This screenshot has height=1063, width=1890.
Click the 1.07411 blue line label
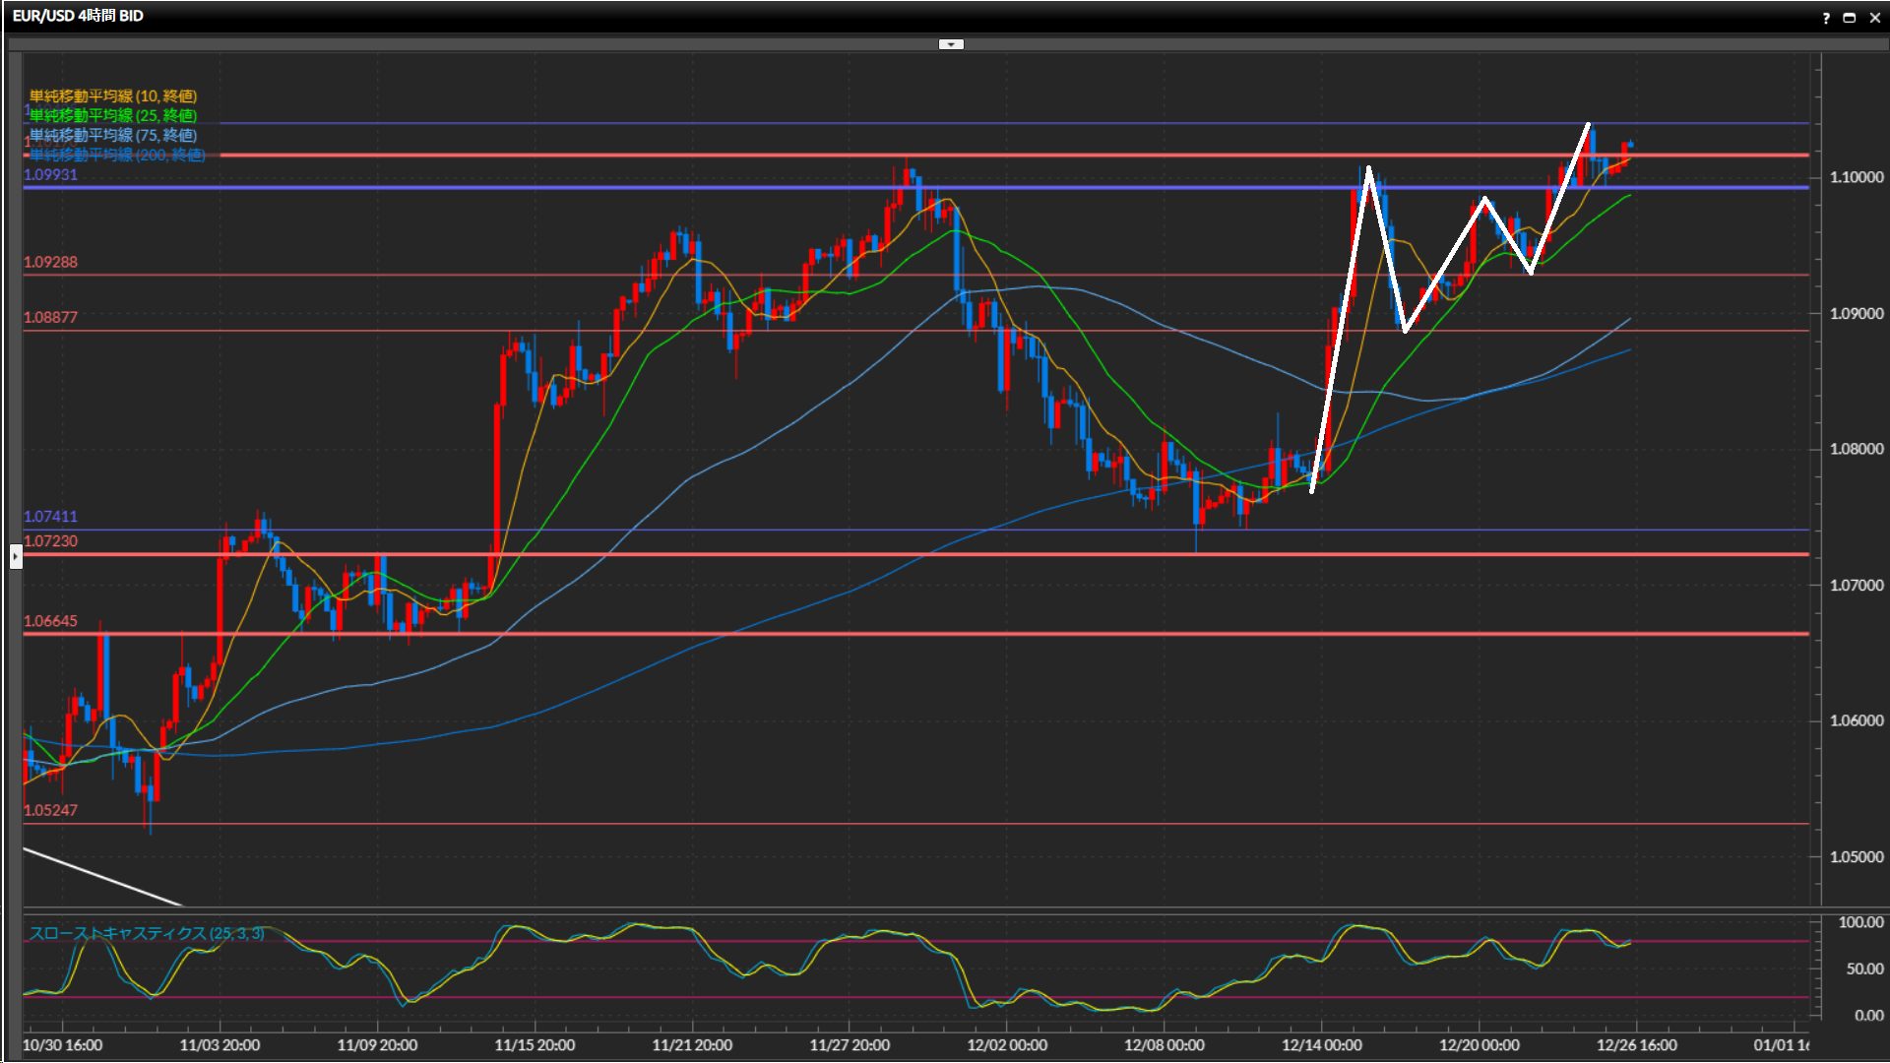tap(50, 516)
